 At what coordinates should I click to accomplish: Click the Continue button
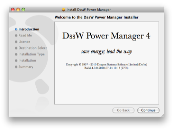pyautogui.click(x=148, y=110)
